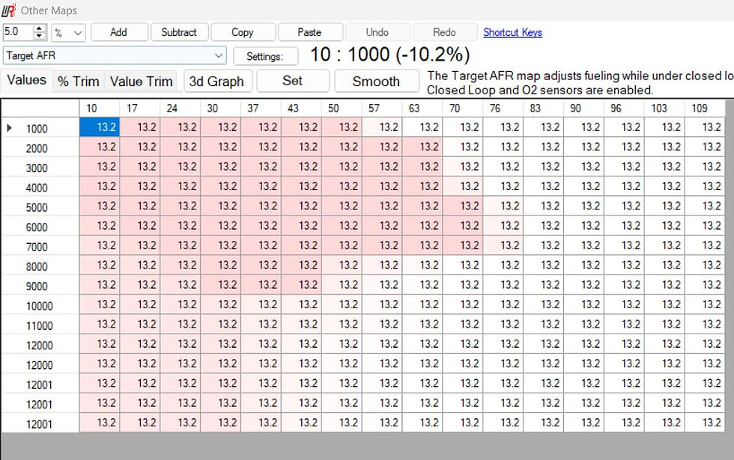The height and width of the screenshot is (460, 734).
Task: Select the row pointer arrow beside 1000
Action: pyautogui.click(x=9, y=128)
